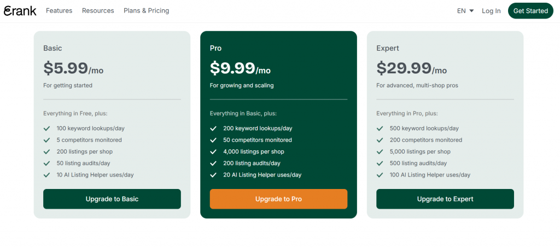Click checkmark beside 20 AI Listing Helper uses/day
Screen dimensions: 560x248
click(x=213, y=175)
